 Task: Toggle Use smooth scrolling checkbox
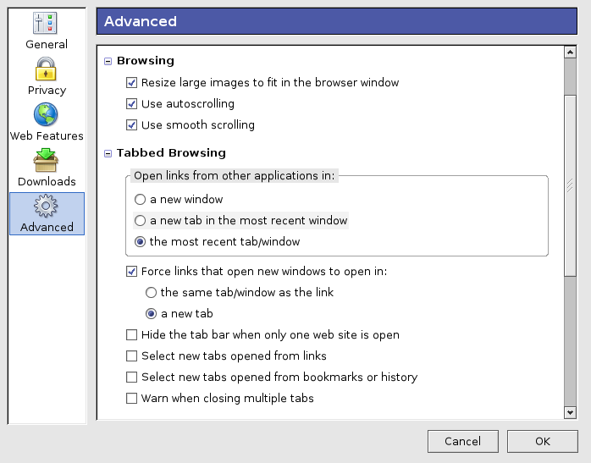(x=131, y=125)
